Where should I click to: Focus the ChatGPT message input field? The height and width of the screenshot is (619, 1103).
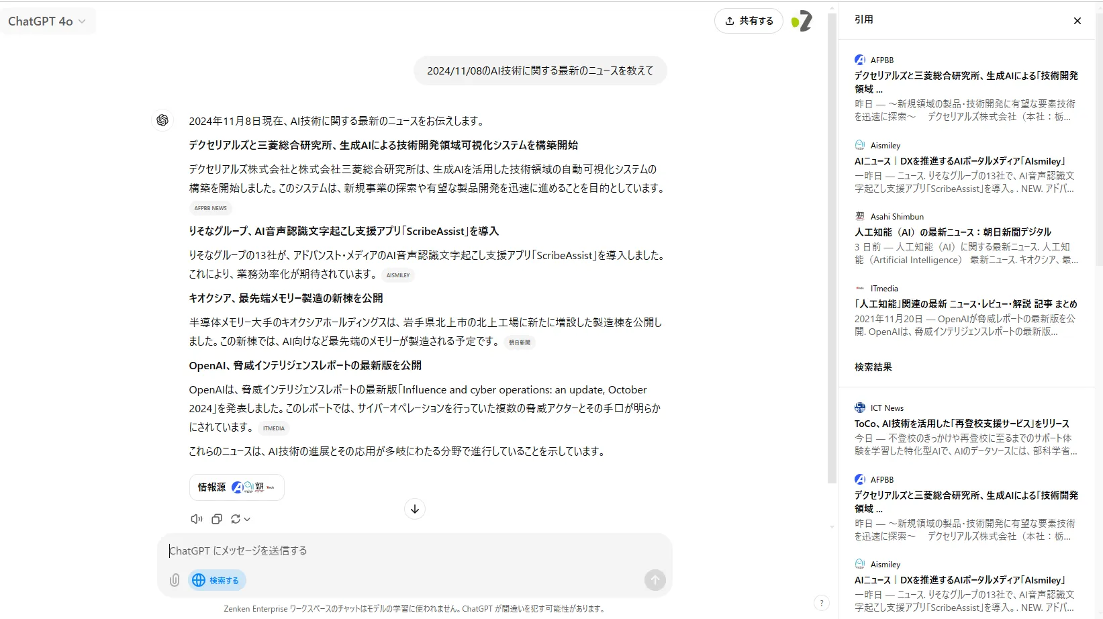[415, 551]
